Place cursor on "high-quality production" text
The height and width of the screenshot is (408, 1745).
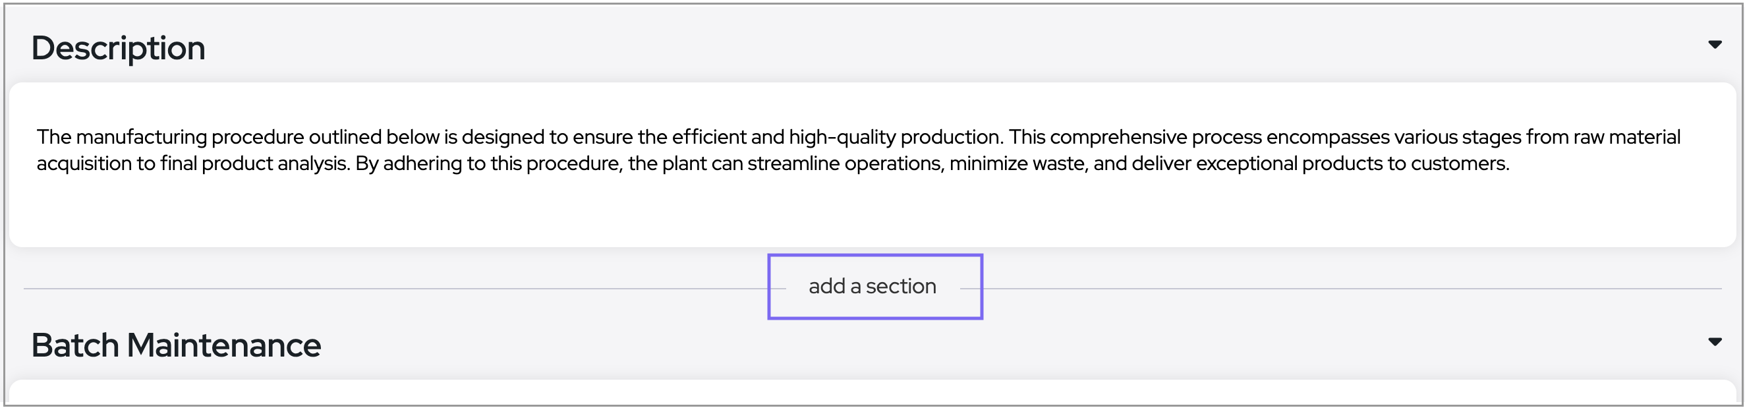tap(894, 138)
